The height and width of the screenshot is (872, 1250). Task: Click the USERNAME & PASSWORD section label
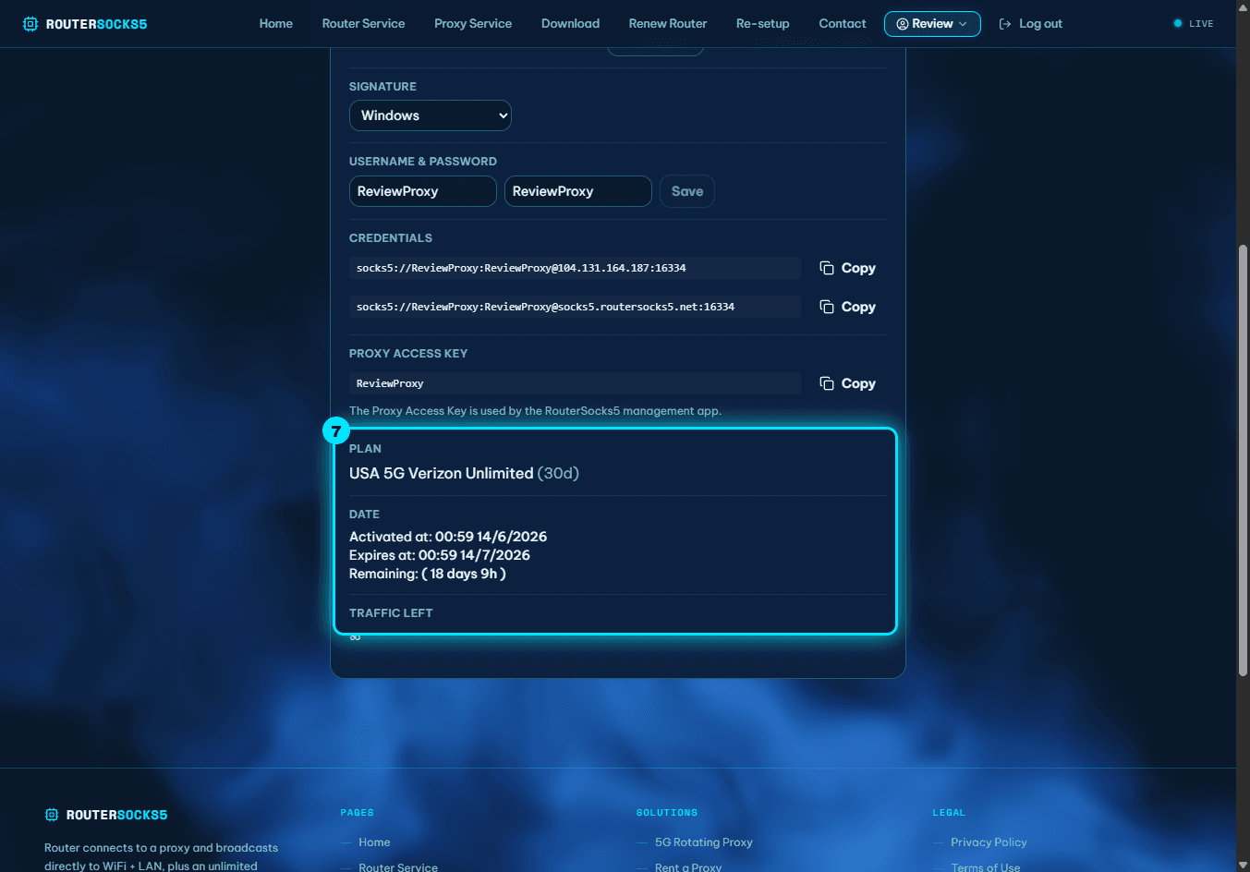pos(423,162)
